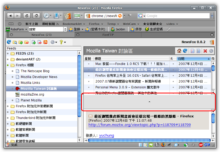Open the history clock in bookmarks toolbar
Screen dimensions: 220x152
coord(19,24)
